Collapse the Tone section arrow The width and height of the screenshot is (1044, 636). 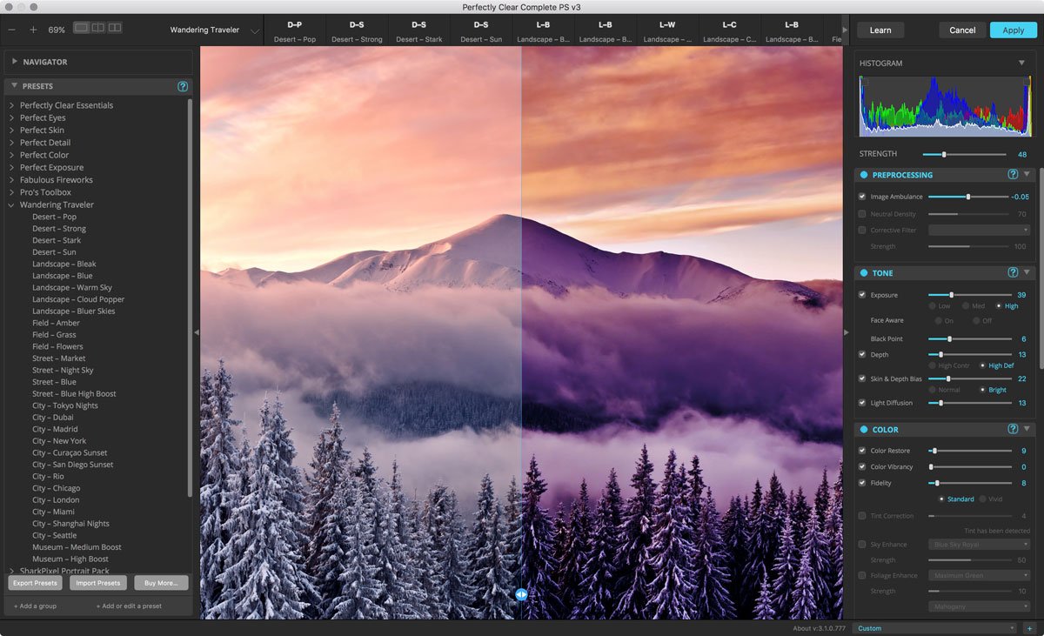point(1027,273)
